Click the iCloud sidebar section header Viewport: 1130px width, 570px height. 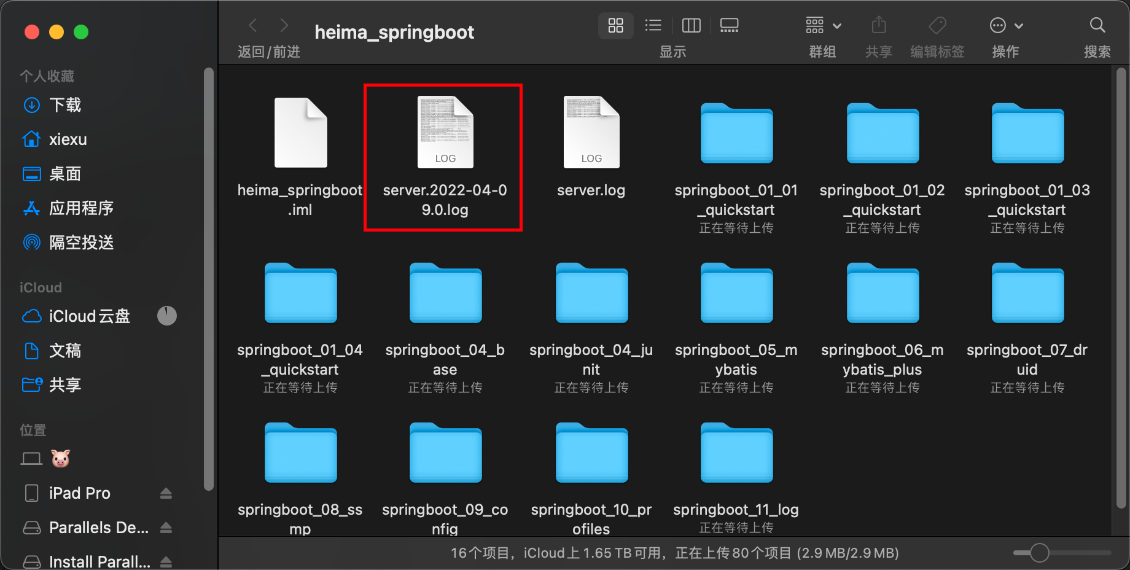41,287
